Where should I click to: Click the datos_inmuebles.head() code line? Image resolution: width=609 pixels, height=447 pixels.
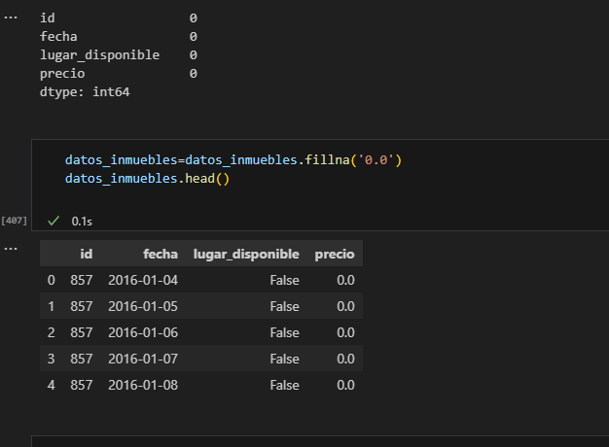click(147, 179)
